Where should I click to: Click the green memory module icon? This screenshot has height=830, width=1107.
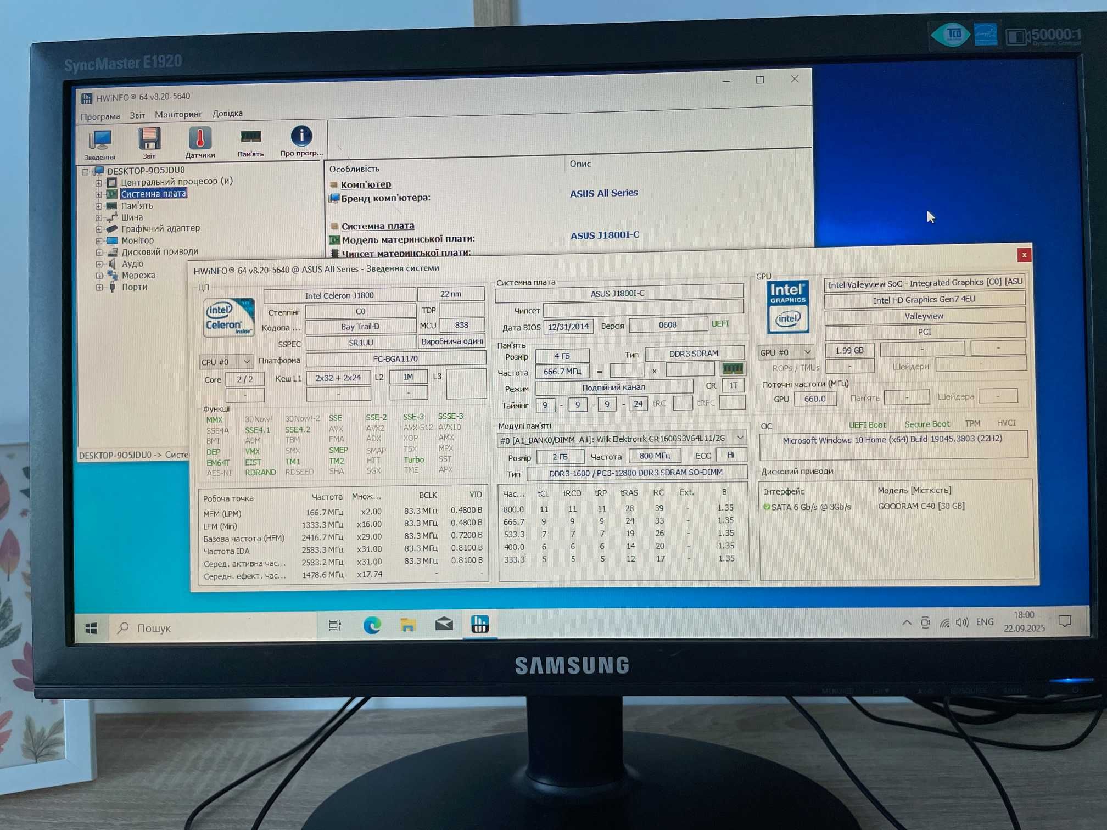click(x=733, y=368)
